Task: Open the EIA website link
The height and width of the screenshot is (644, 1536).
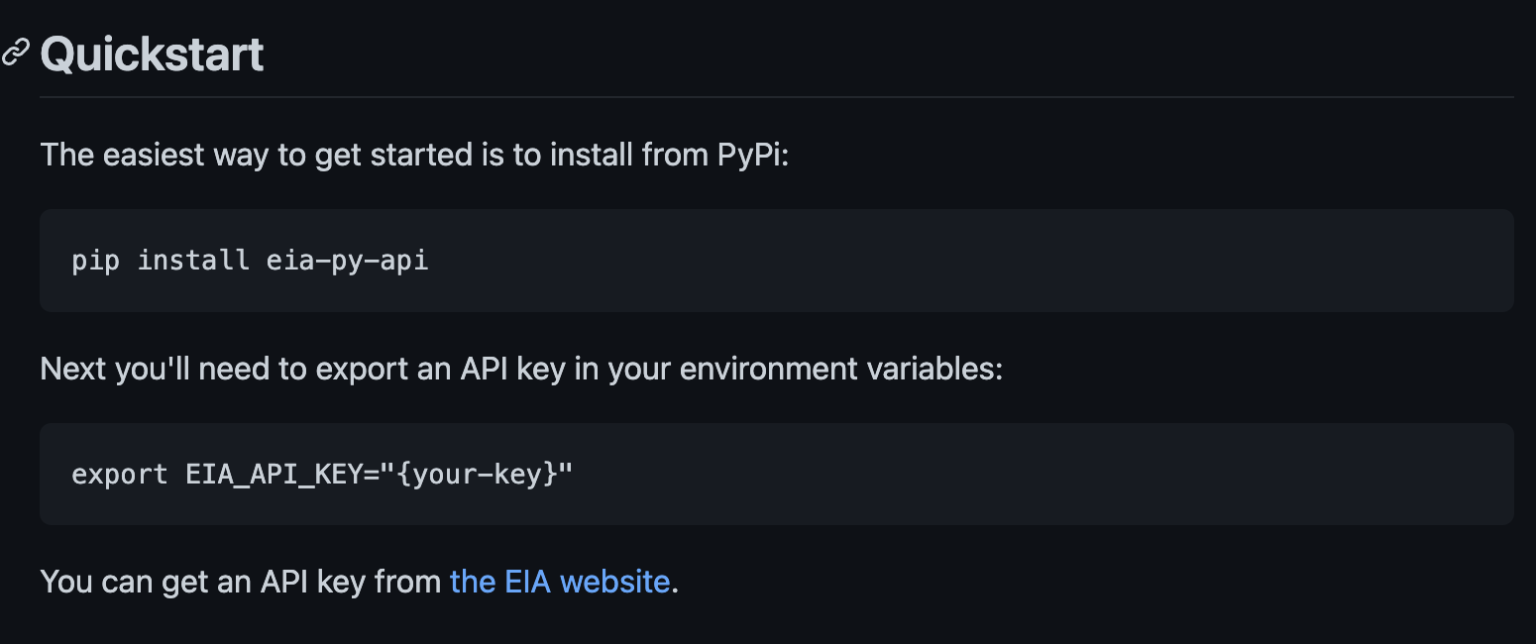Action: 560,581
